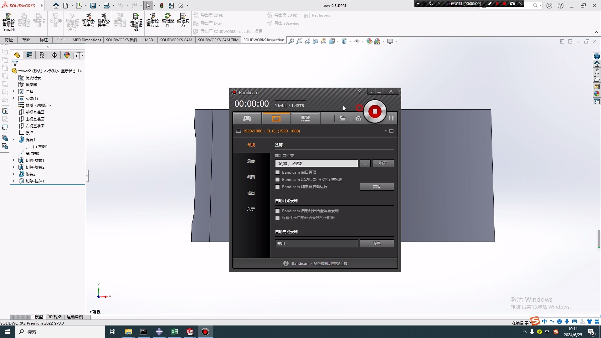
Task: Click the output folder path field D:\00-jia\视频
Action: pyautogui.click(x=316, y=163)
